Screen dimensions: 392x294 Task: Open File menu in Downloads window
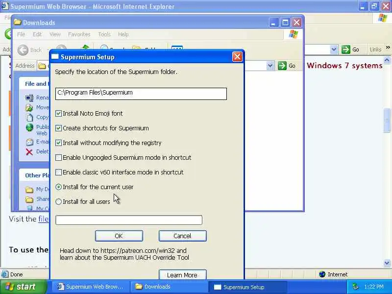coord(21,34)
